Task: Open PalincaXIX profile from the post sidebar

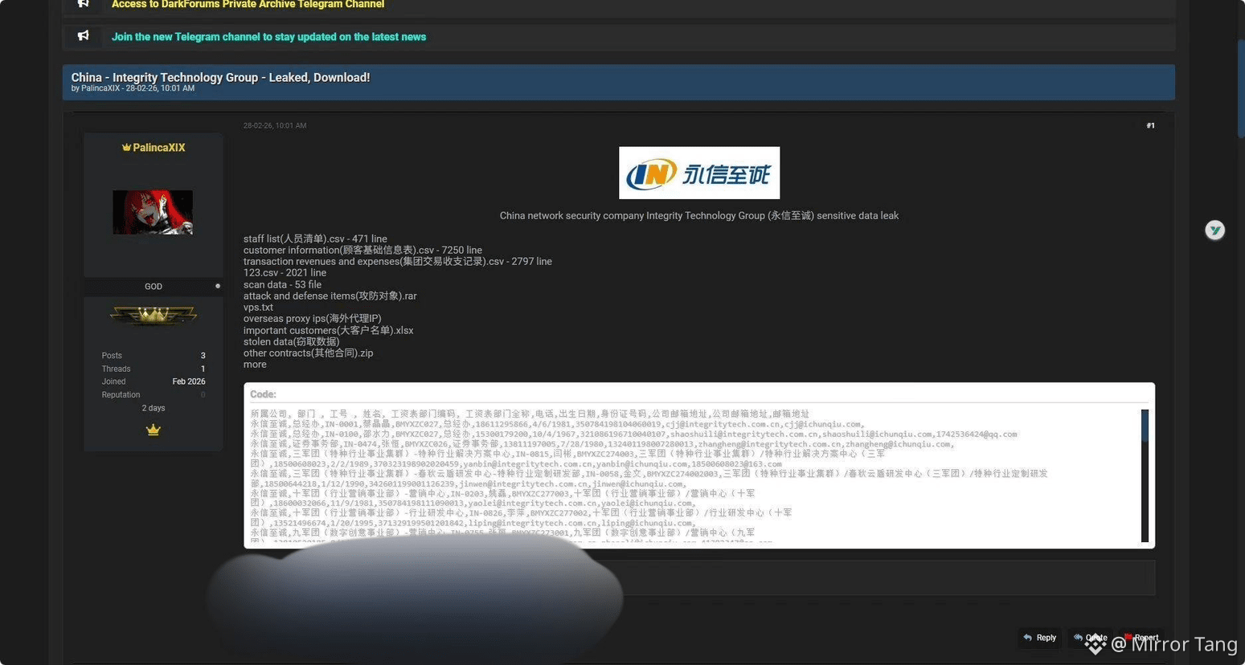Action: tap(159, 148)
